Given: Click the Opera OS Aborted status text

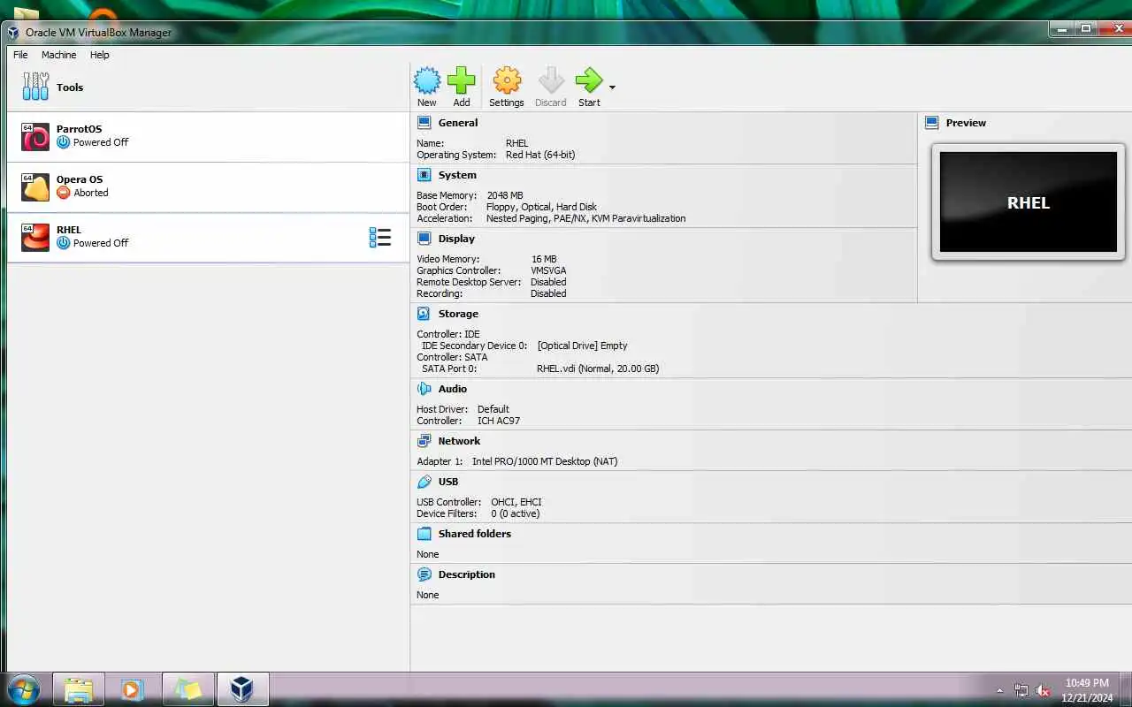Looking at the screenshot, I should click(91, 193).
